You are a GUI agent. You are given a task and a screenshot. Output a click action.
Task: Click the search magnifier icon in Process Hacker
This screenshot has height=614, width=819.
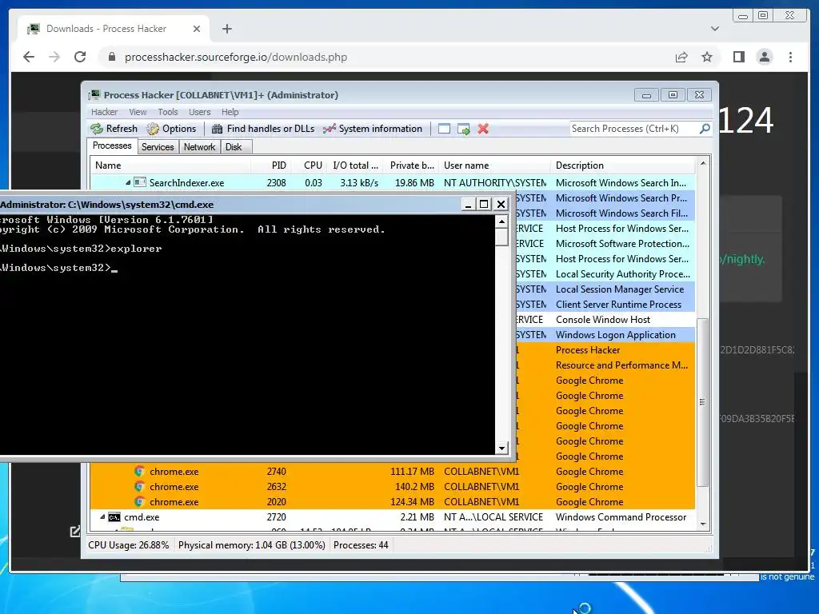[x=705, y=129]
